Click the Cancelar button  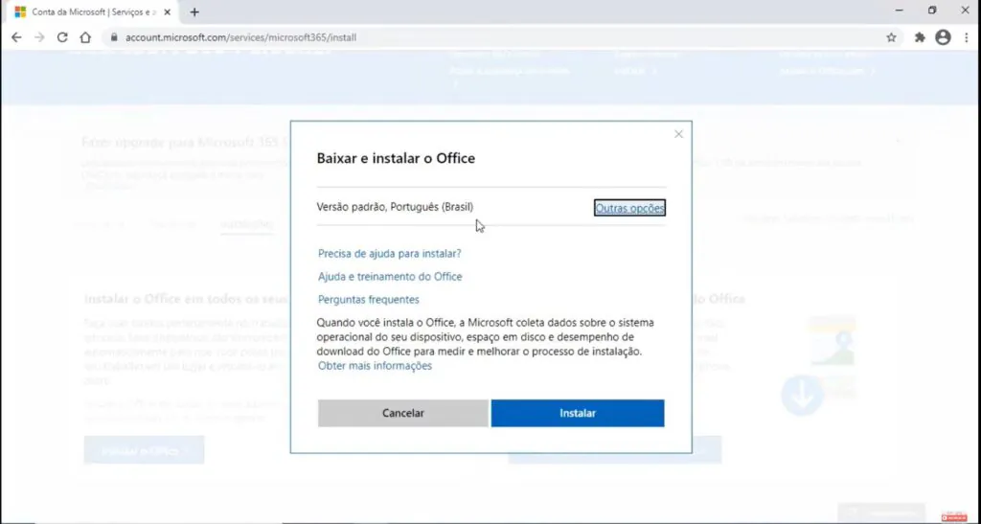tap(403, 413)
